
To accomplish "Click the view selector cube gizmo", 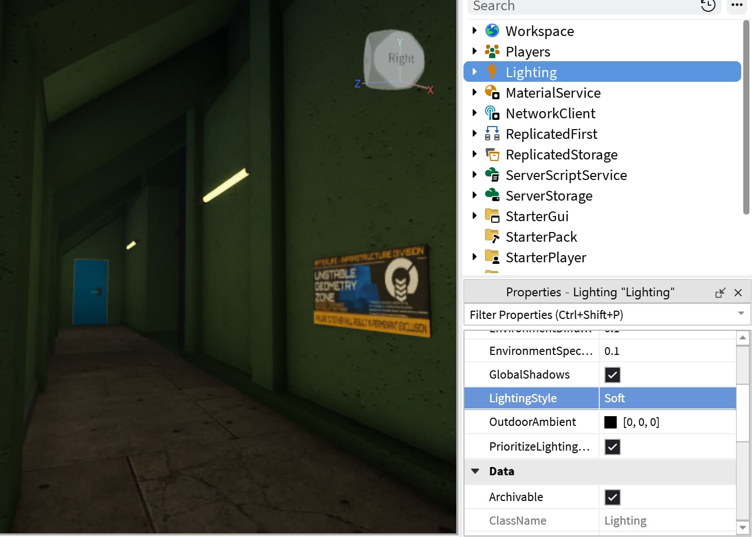I will pos(395,60).
